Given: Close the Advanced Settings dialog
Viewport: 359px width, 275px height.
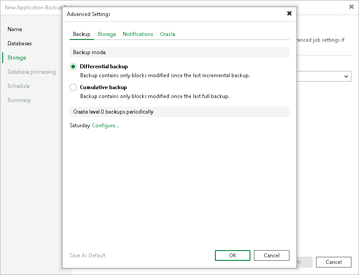Looking at the screenshot, I should coord(289,14).
